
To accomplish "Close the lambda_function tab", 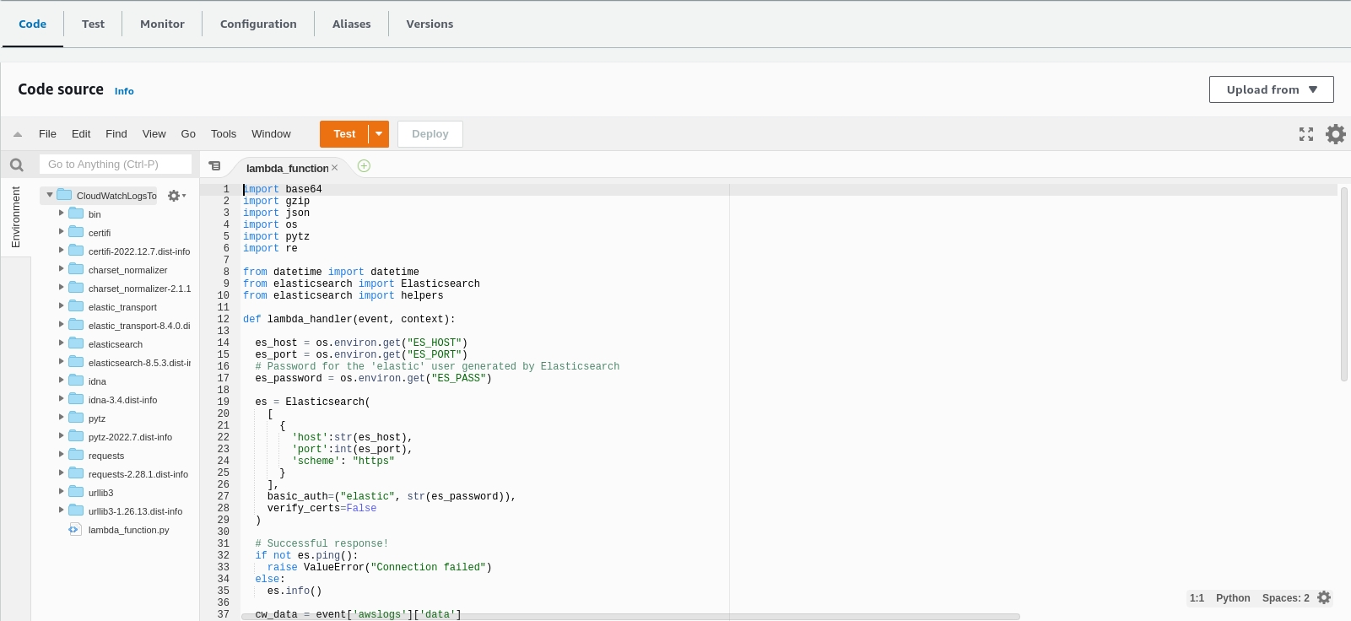I will coord(335,168).
